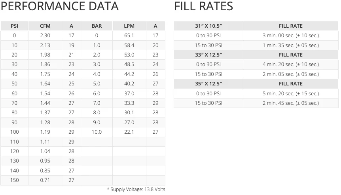Select the 150 PSI row cell
Screen dimensions: 341x195
[x=15, y=180]
